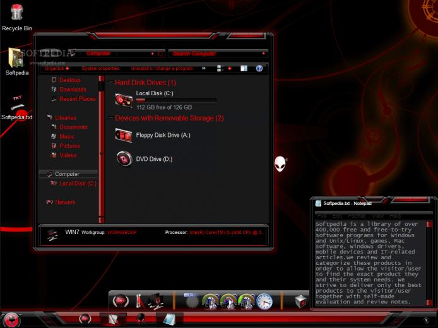Click the Notepad vertical scrollbar

429,263
